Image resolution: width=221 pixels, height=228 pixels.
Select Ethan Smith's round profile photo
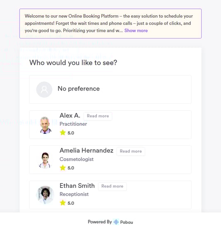point(45,195)
